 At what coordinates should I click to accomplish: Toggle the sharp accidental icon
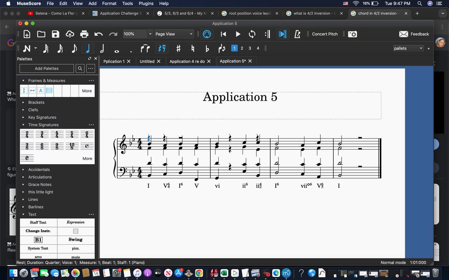click(179, 48)
